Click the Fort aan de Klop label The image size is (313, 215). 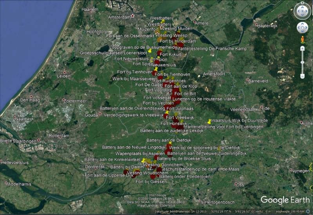point(181,86)
